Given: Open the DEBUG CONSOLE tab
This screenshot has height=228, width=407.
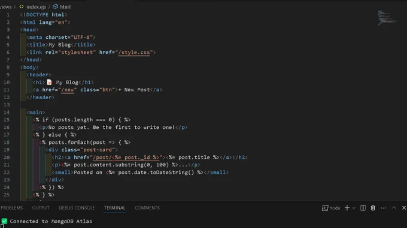Looking at the screenshot, I should tap(77, 208).
